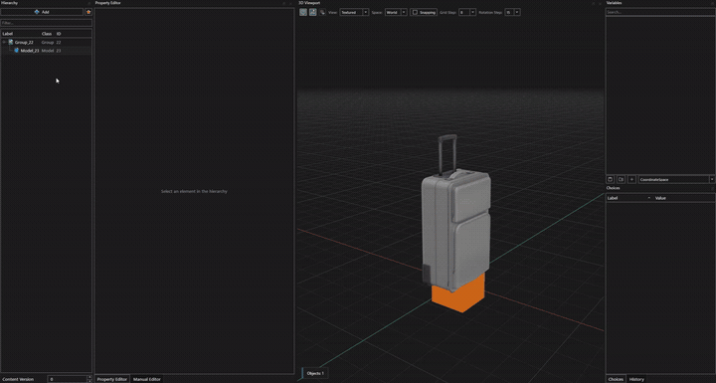Viewport: 716px width, 383px height.
Task: Sort hierarchy by Class column
Action: pos(47,34)
